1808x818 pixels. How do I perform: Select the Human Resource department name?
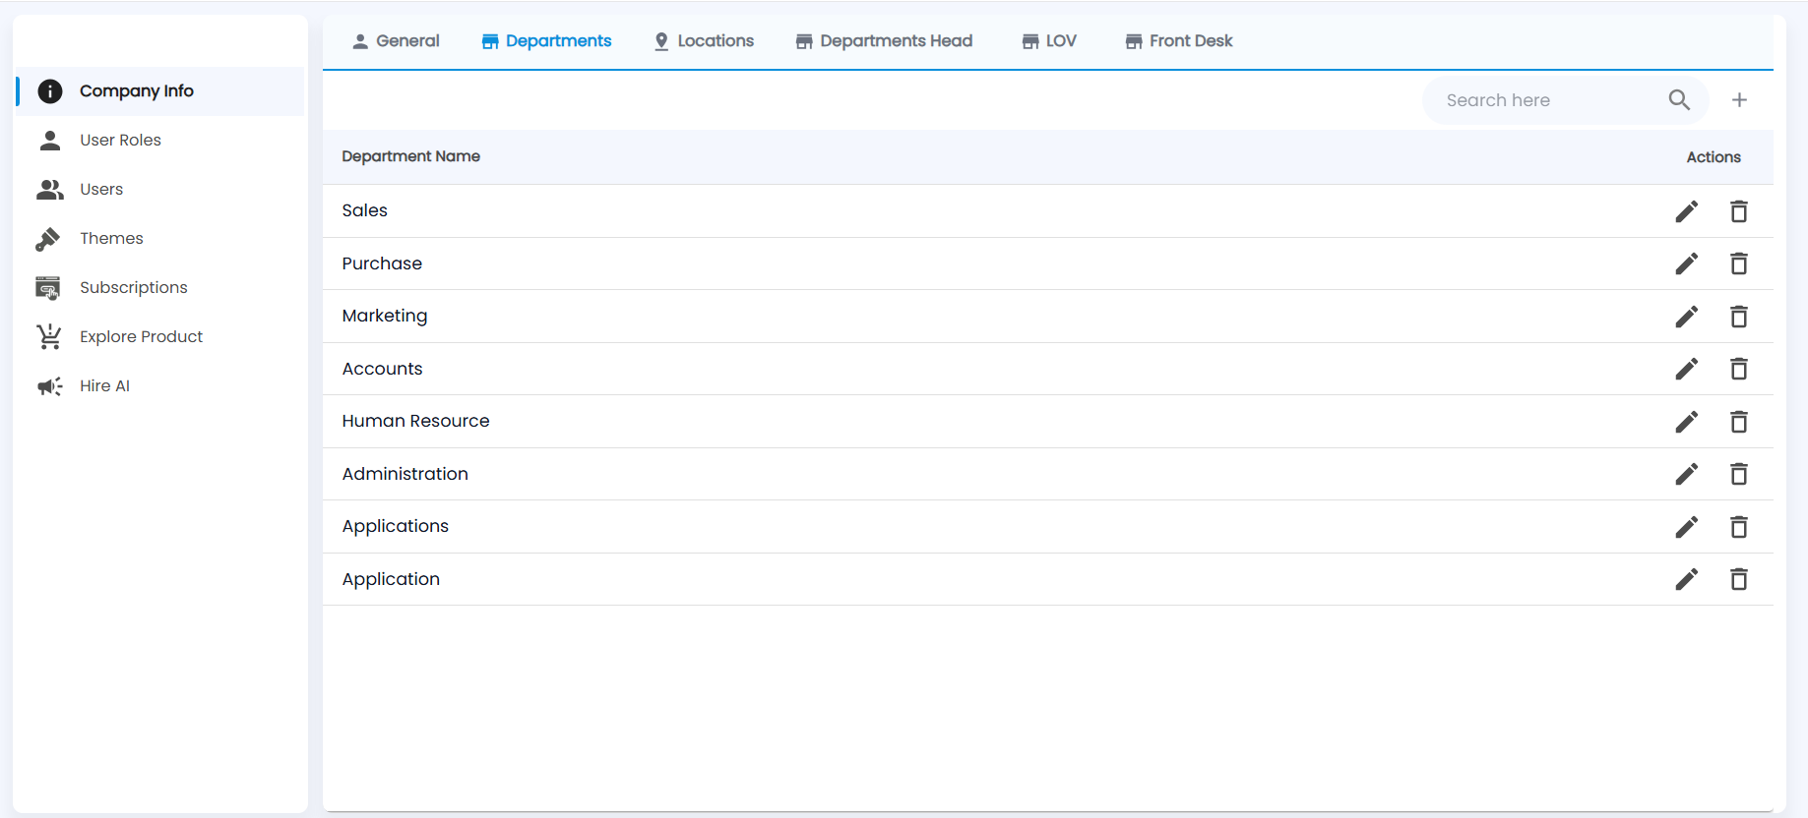click(x=415, y=421)
